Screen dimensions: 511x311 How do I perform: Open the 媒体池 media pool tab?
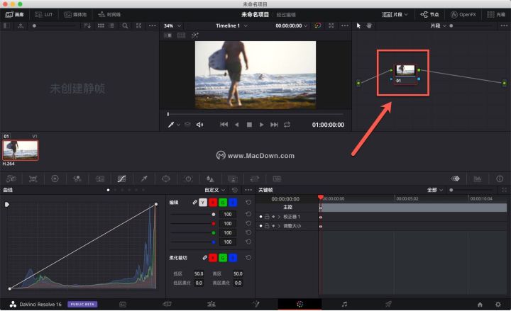pyautogui.click(x=75, y=15)
